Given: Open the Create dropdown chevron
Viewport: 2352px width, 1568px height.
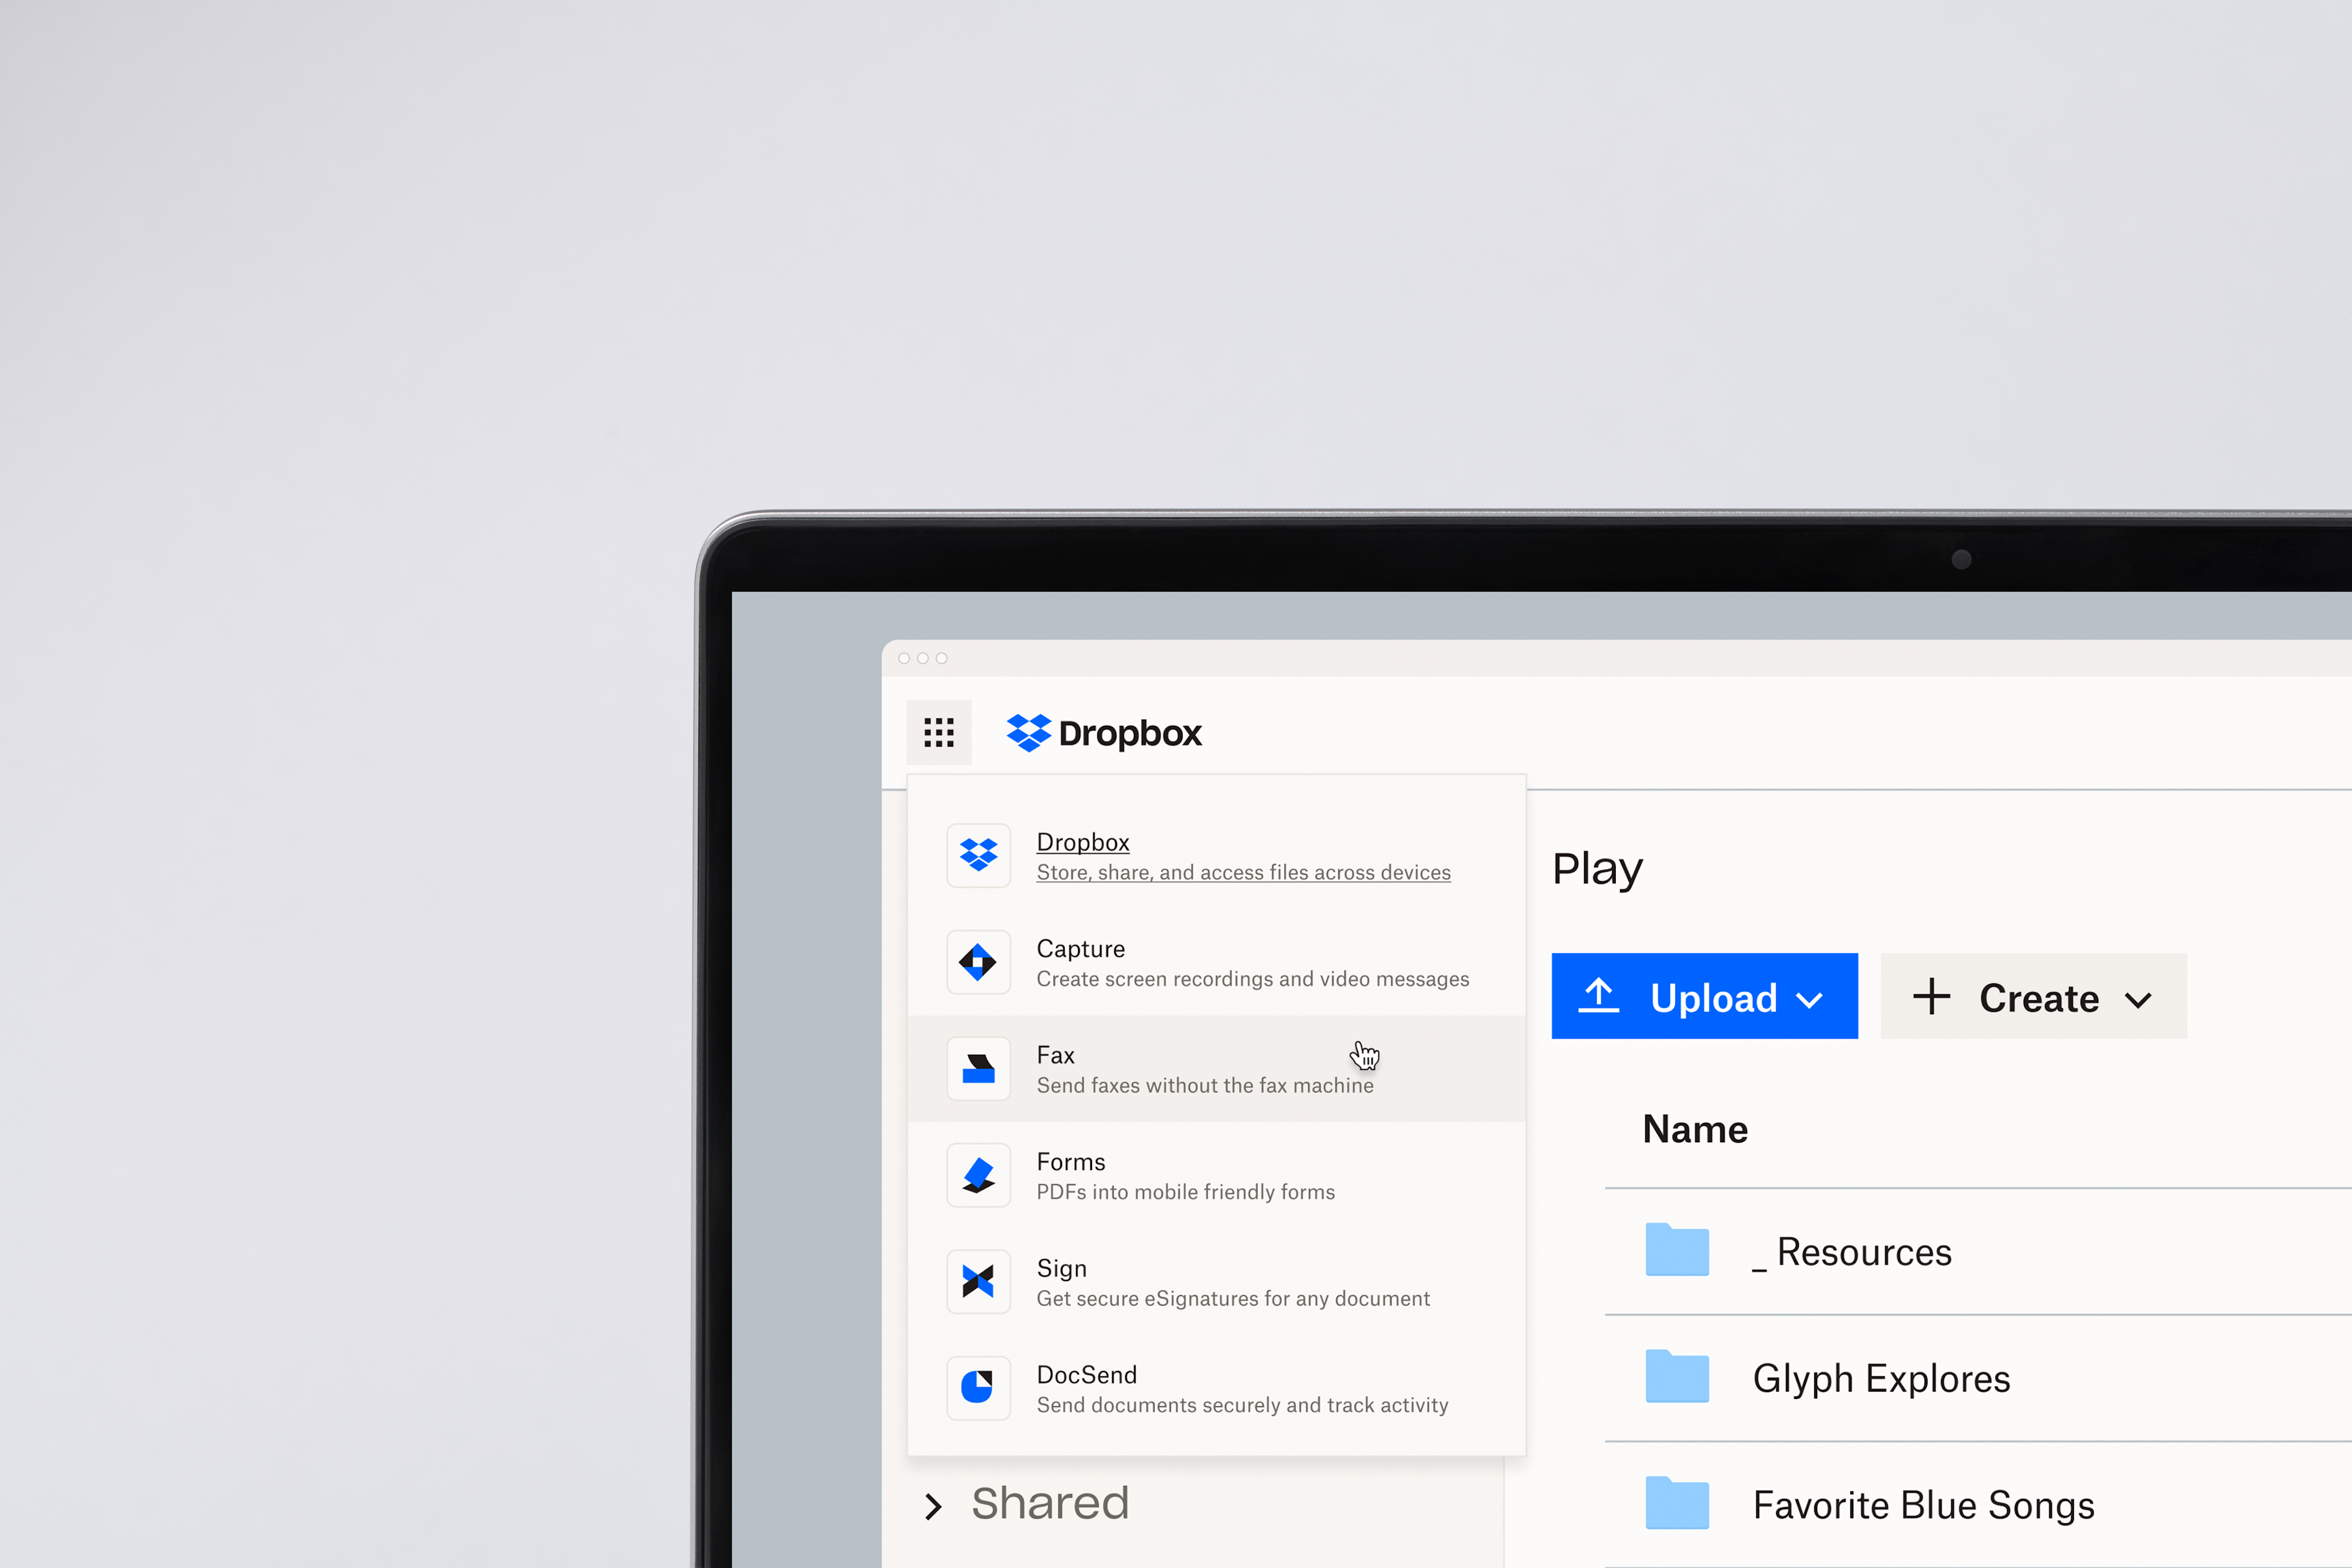Looking at the screenshot, I should 2138,1000.
